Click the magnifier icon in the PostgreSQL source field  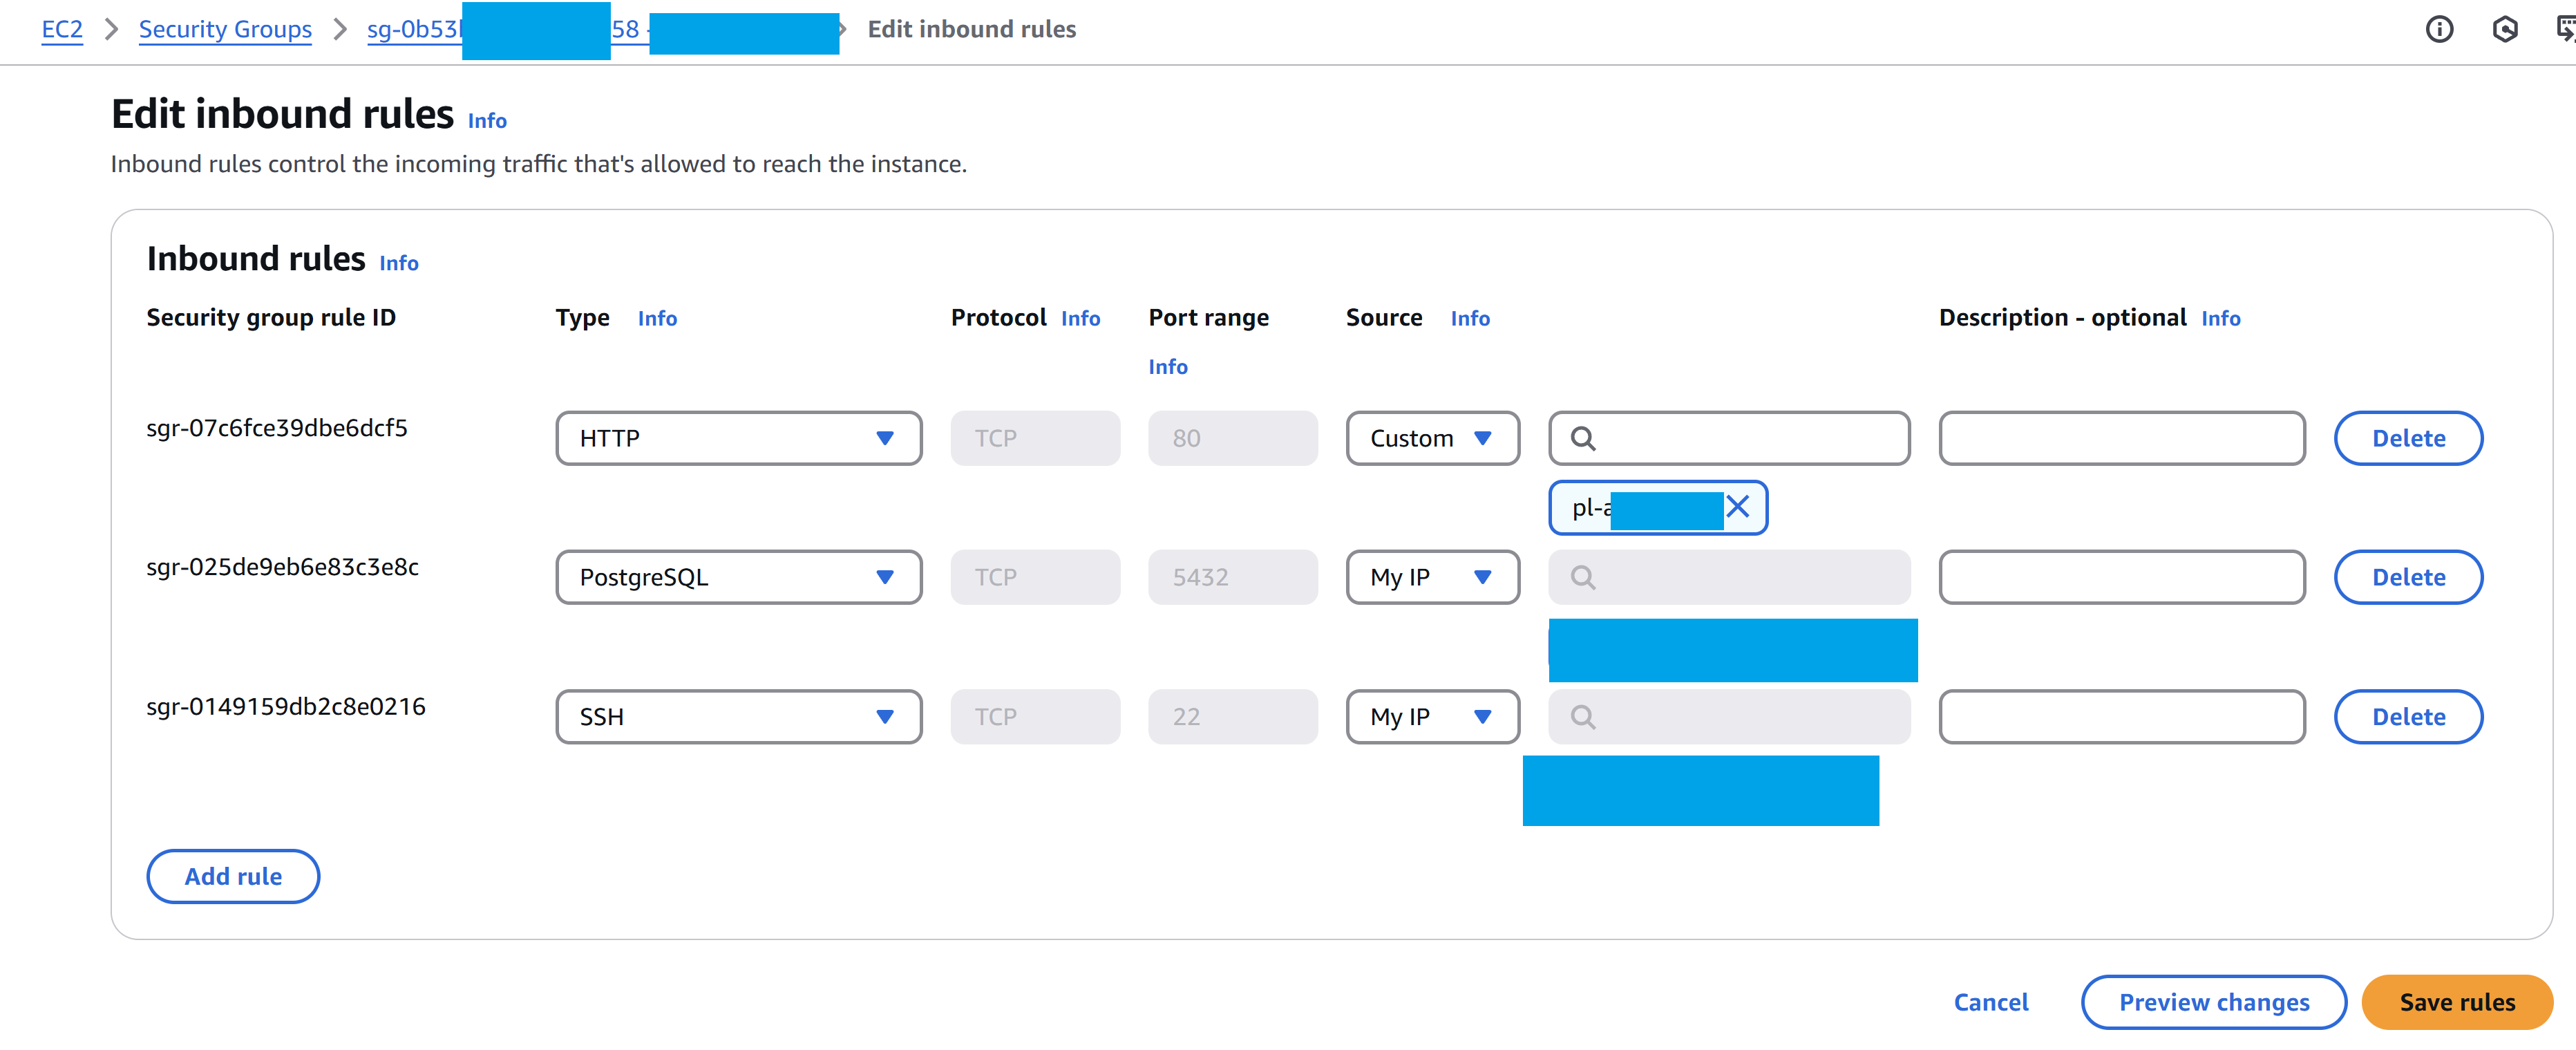[x=1584, y=577]
